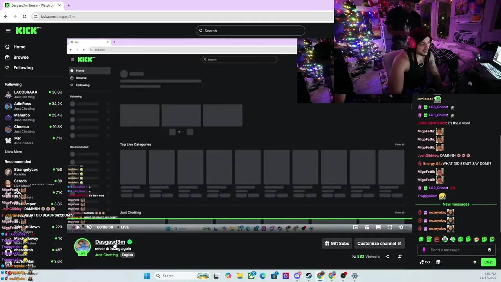Click the Gift Subs button

(x=337, y=243)
